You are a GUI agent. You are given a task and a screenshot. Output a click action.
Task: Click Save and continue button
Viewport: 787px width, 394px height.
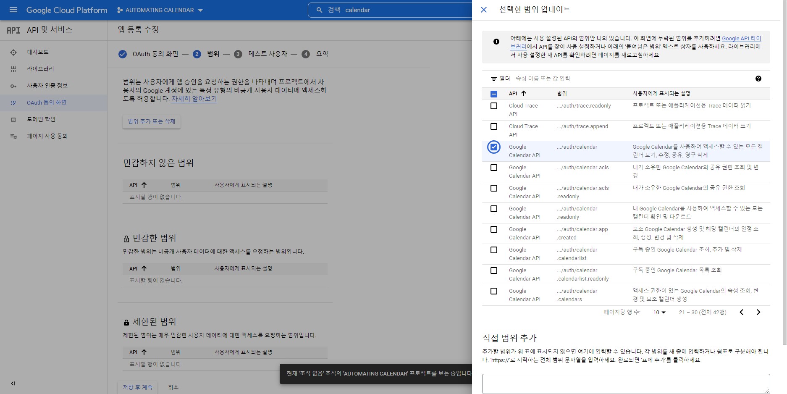(138, 387)
